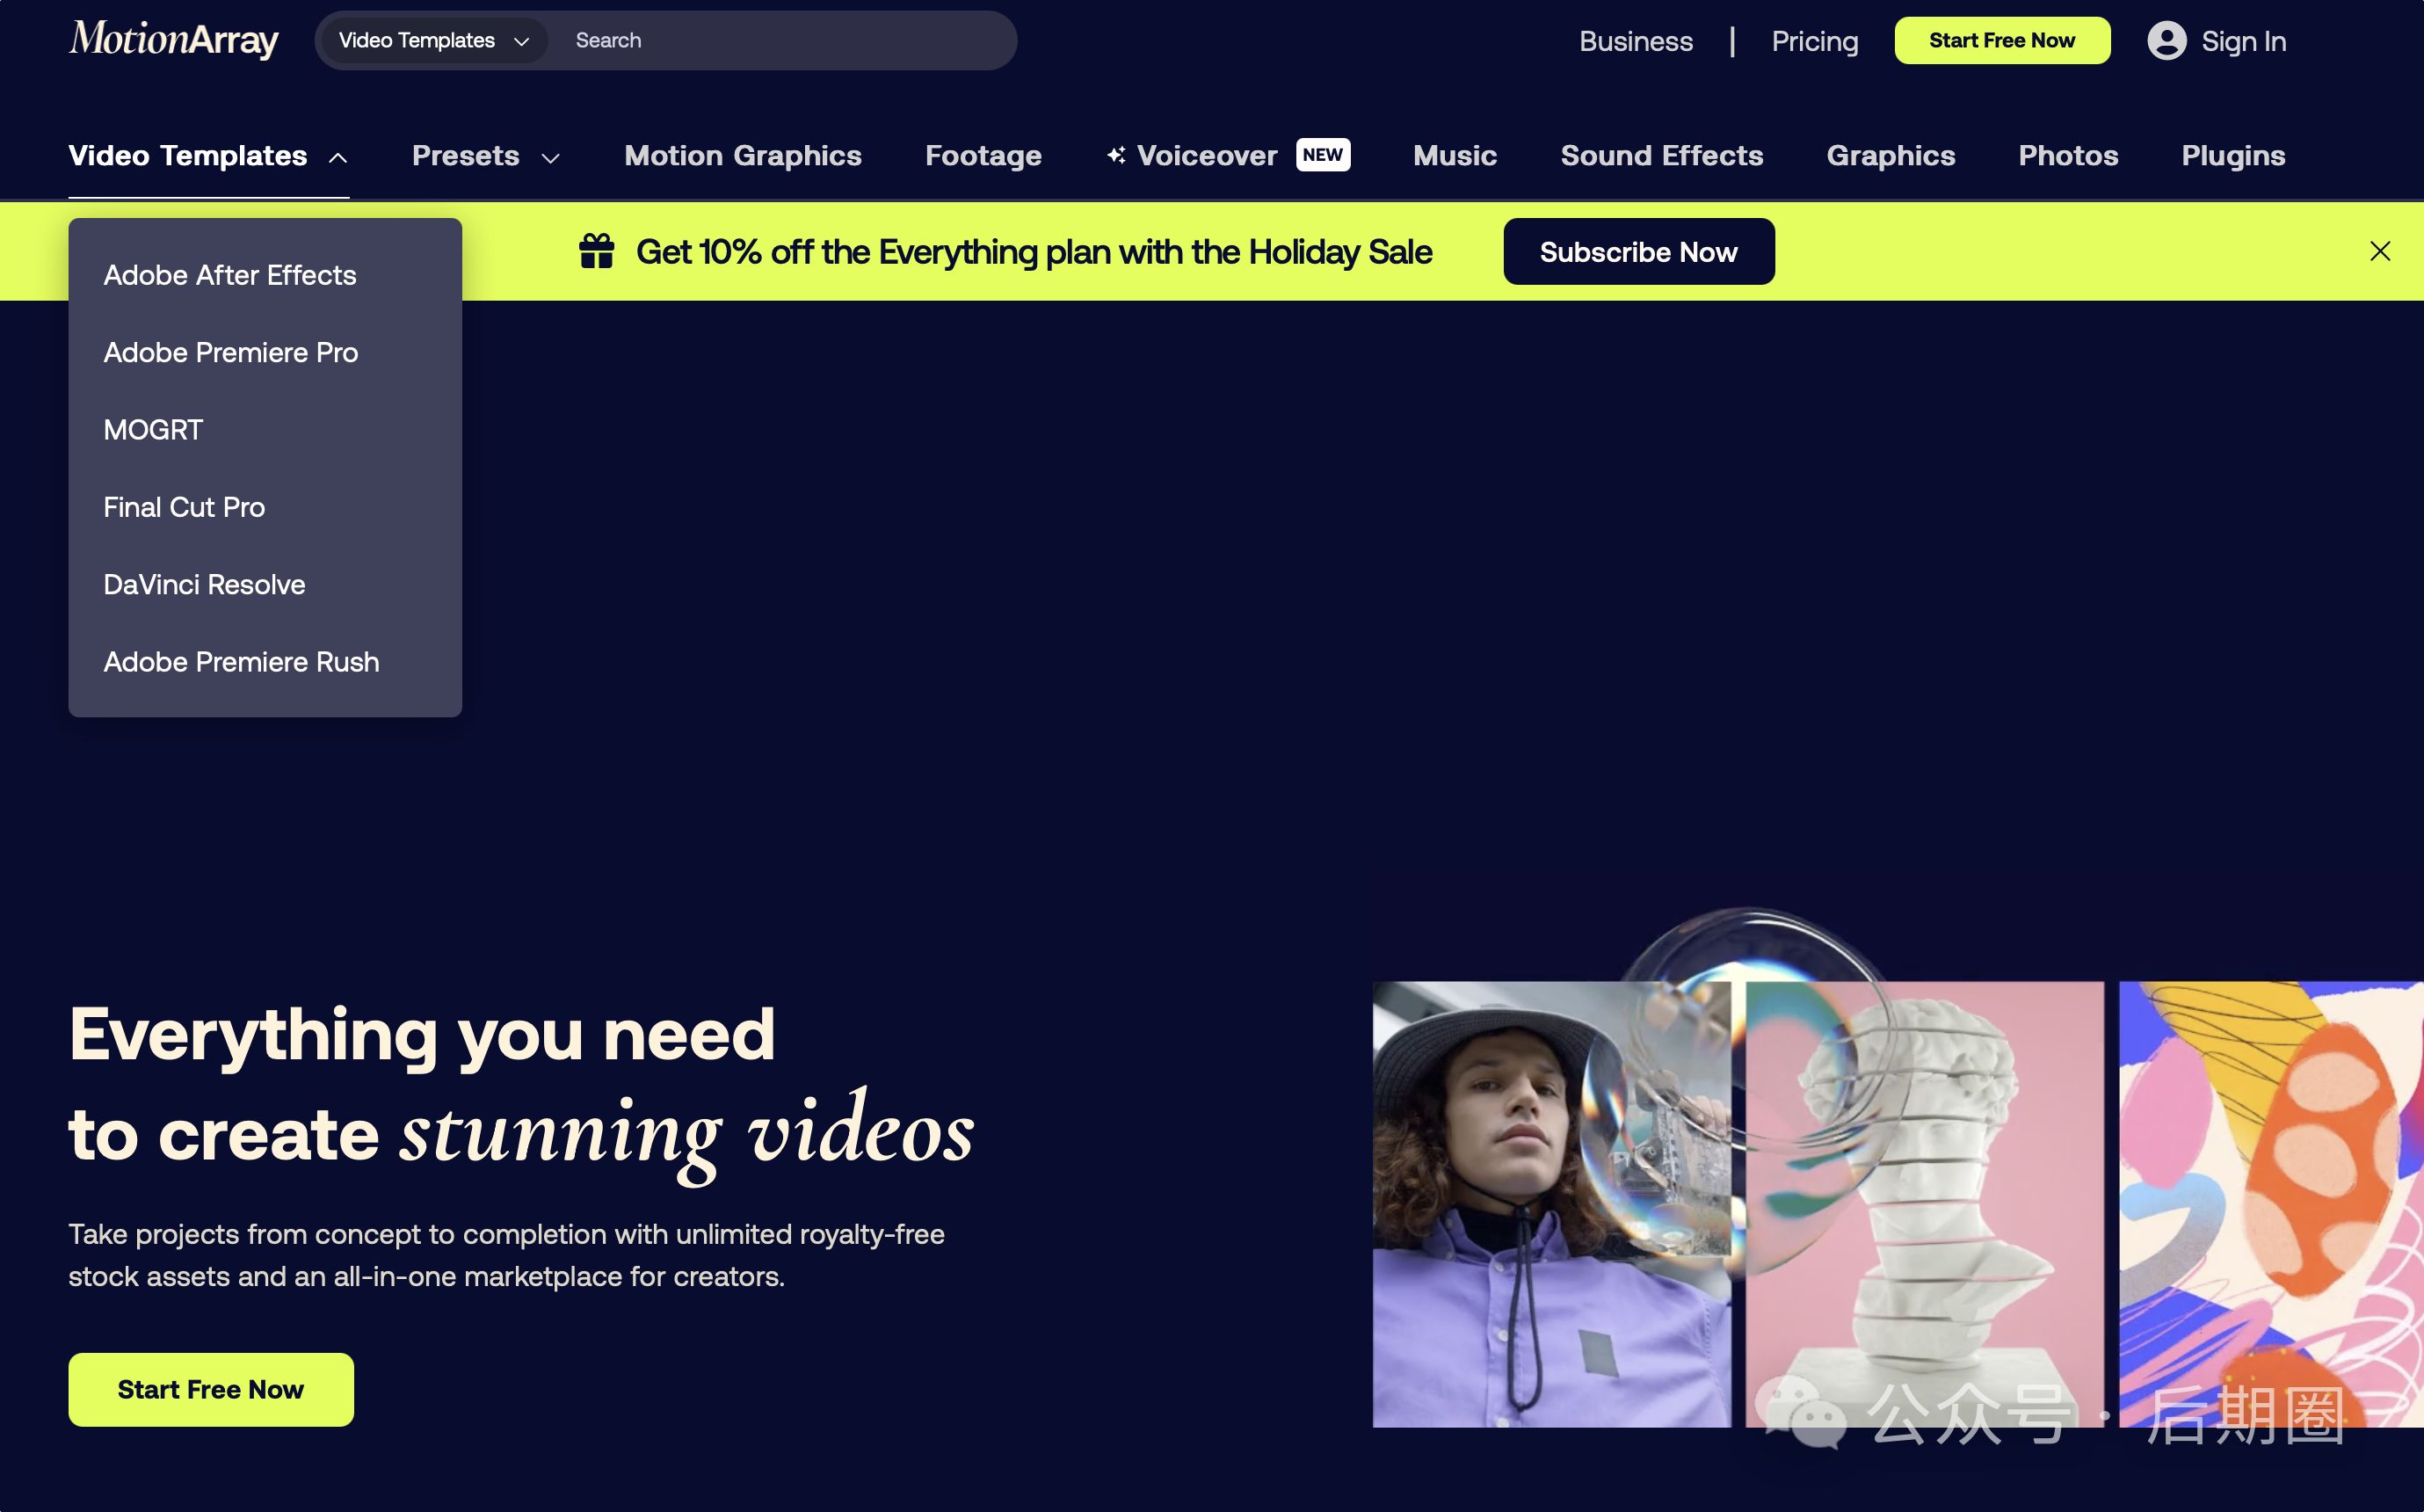Expand the Presets dropdown menu
The width and height of the screenshot is (2424, 1512).
pyautogui.click(x=550, y=158)
